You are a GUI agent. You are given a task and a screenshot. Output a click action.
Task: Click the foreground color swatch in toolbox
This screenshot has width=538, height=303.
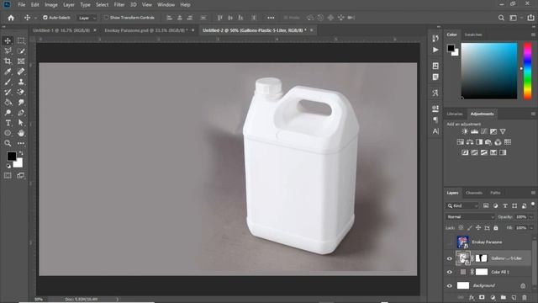(x=11, y=156)
